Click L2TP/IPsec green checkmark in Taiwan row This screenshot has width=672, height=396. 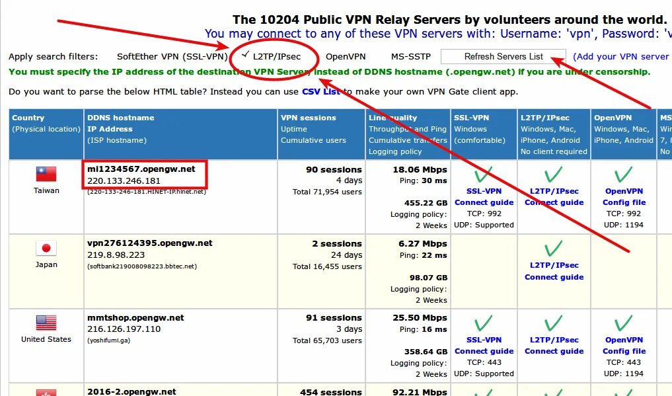[554, 175]
